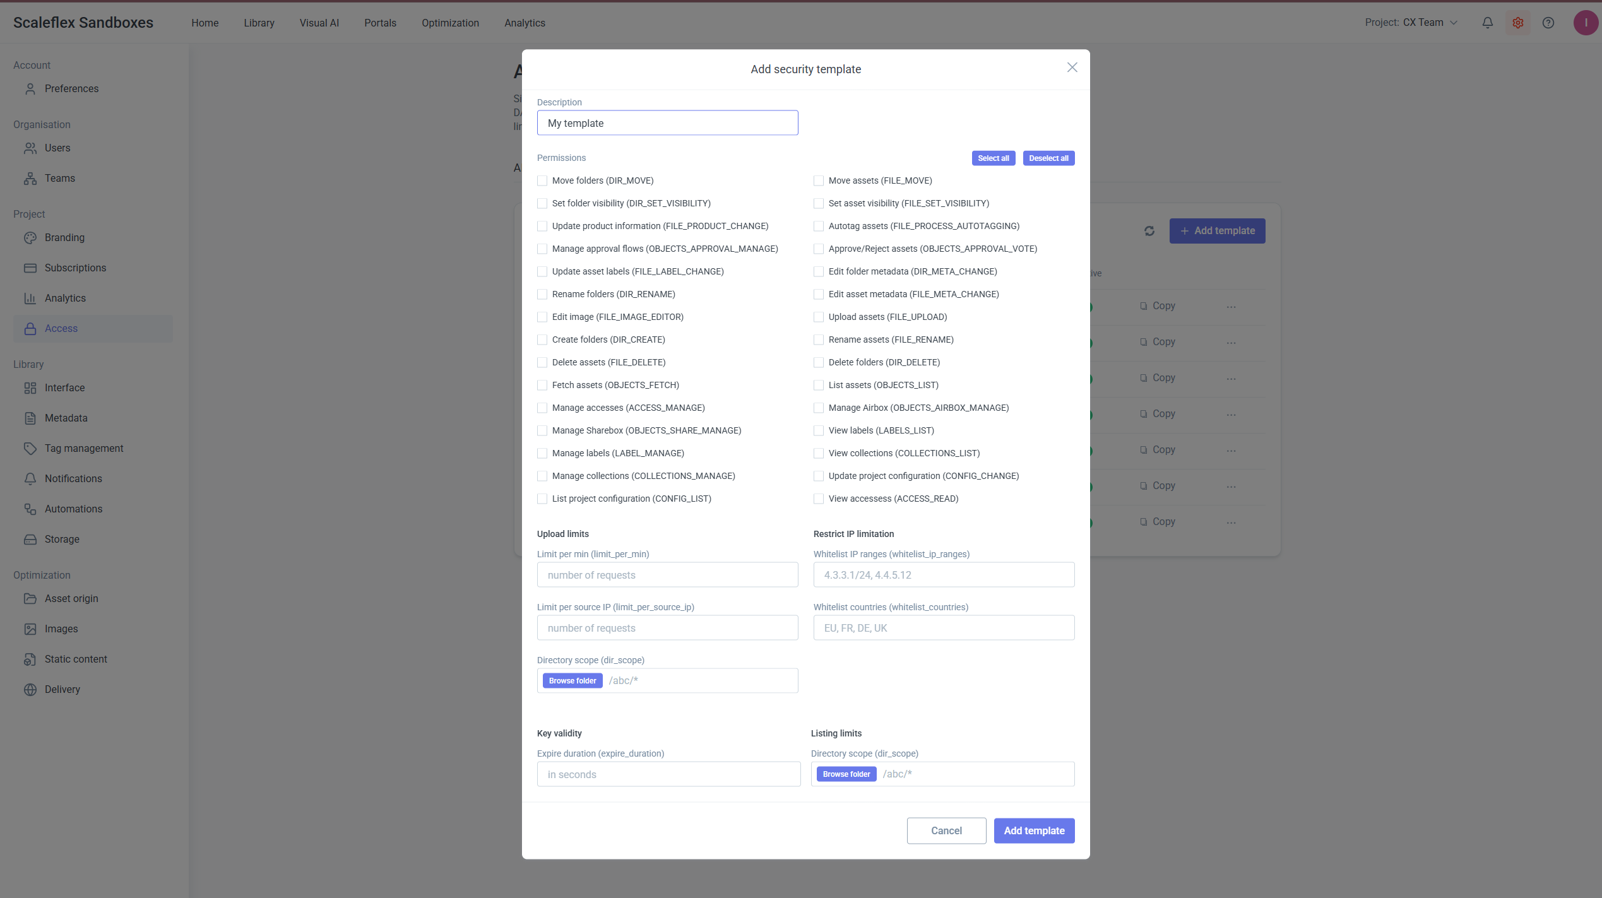Screen dimensions: 1602x898
Task: Open Tag management sidebar item
Action: tap(84, 448)
